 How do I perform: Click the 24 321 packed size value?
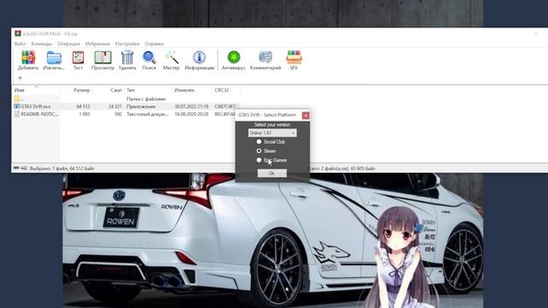pyautogui.click(x=115, y=106)
